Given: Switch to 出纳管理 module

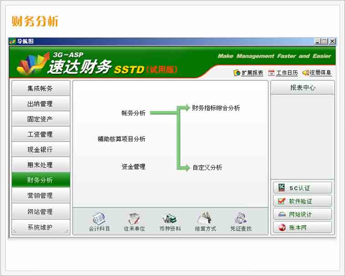Looking at the screenshot, I should (41, 104).
